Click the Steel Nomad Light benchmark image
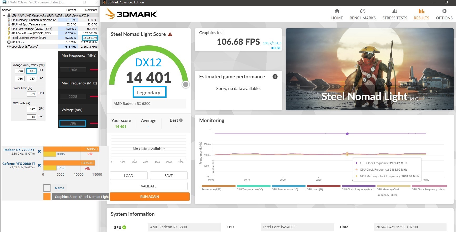The width and height of the screenshot is (456, 232). [370, 69]
